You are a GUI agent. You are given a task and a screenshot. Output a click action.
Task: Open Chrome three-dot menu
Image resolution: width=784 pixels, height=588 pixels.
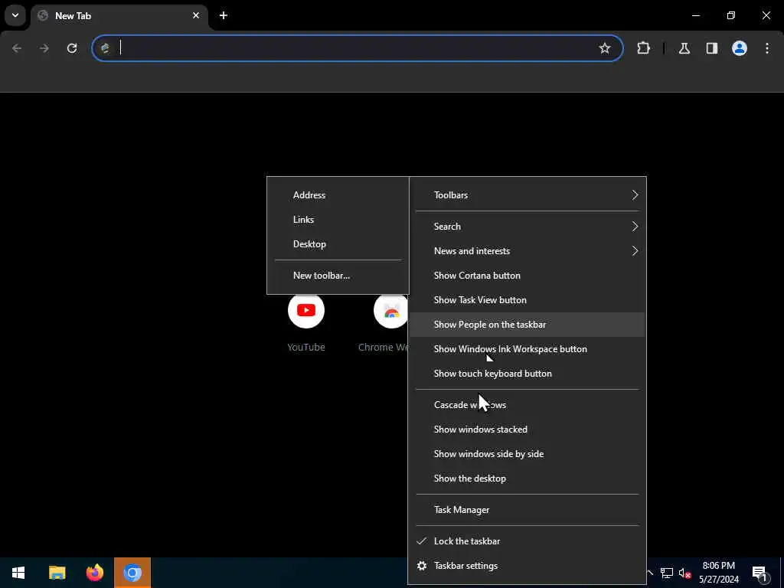pyautogui.click(x=767, y=48)
